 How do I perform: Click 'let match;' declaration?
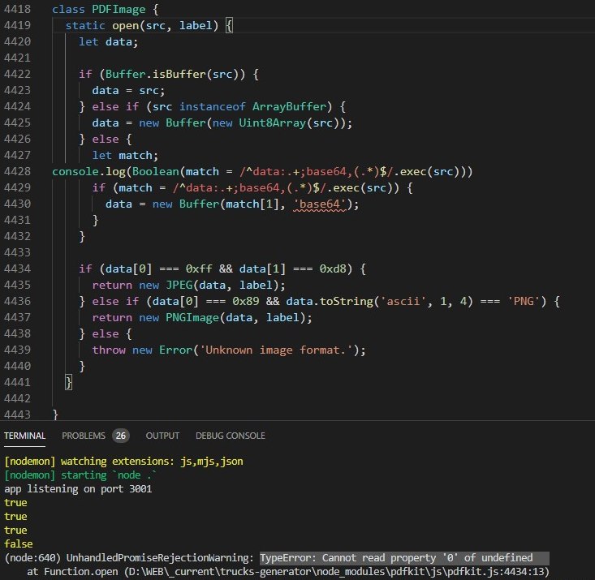[x=125, y=155]
